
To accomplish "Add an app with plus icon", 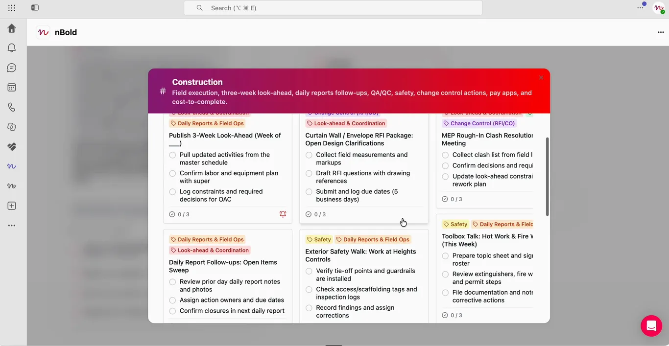I will coord(12,206).
